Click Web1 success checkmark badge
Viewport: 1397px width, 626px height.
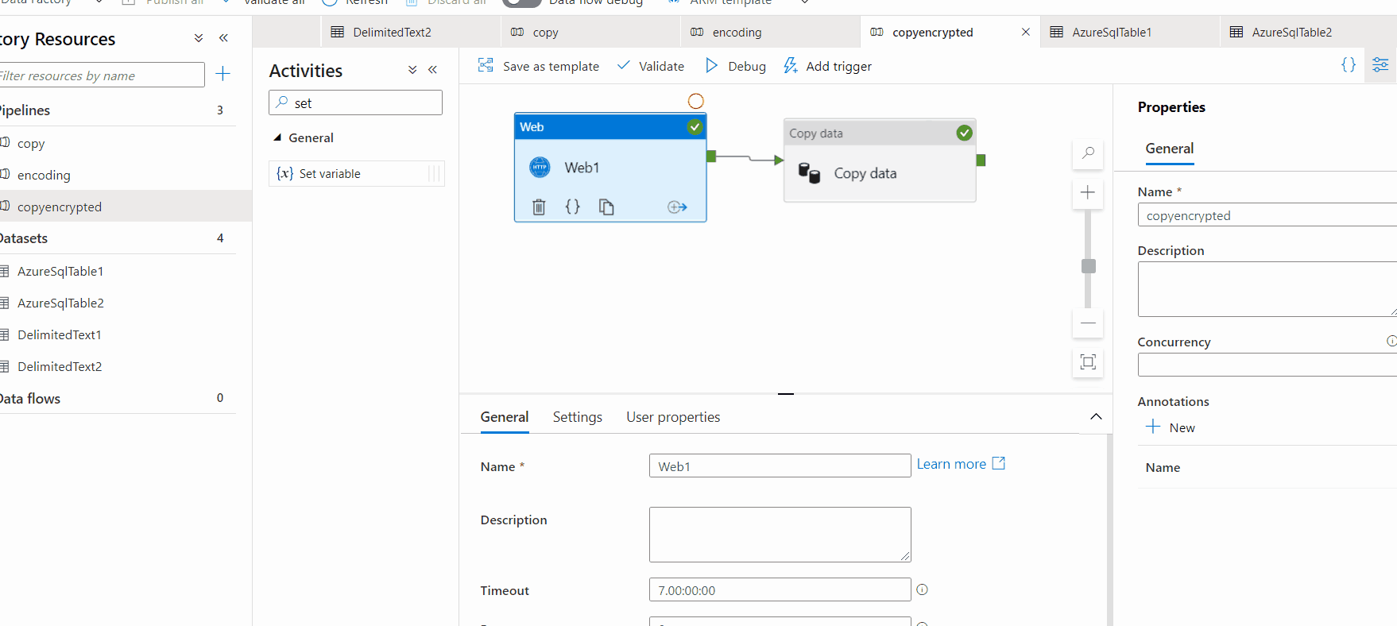[695, 126]
